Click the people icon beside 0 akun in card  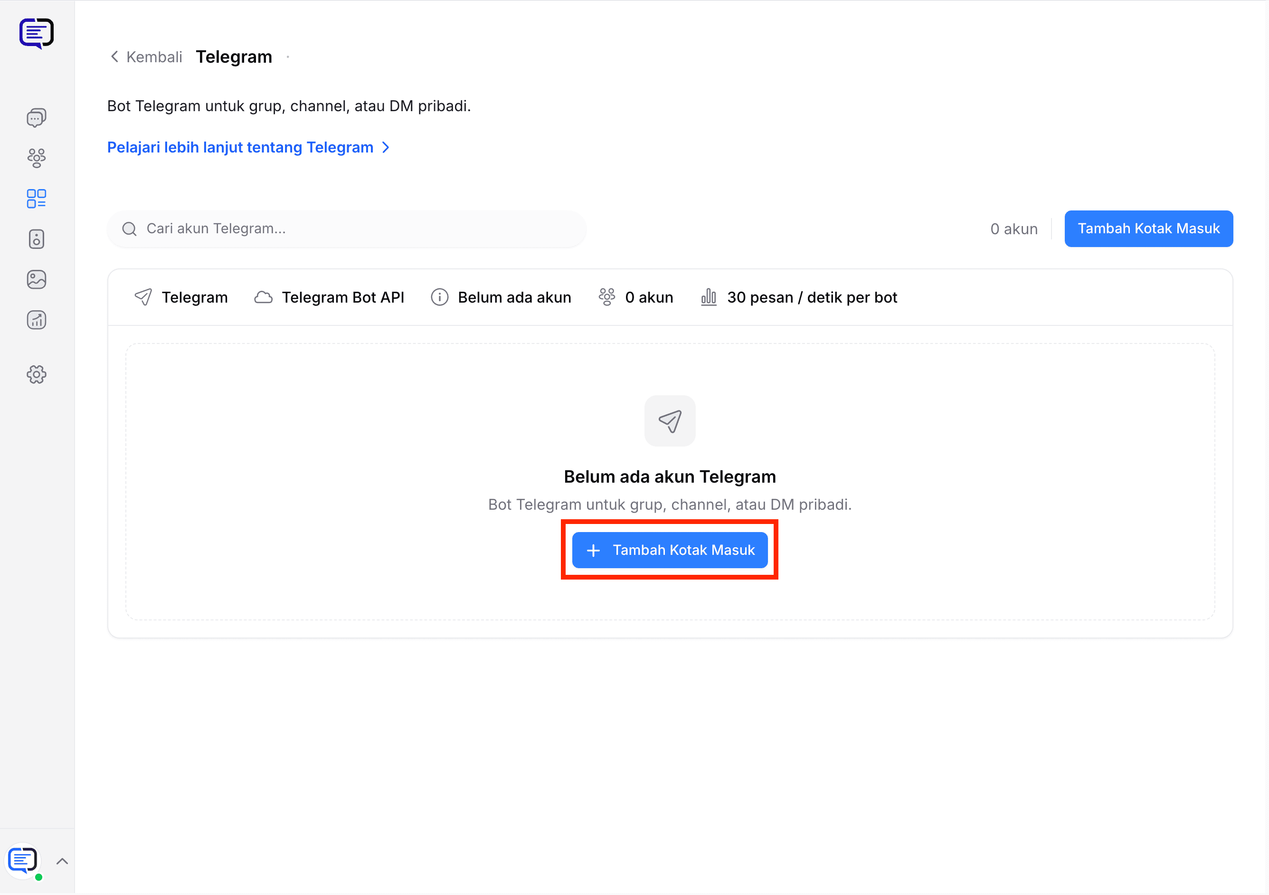click(607, 297)
